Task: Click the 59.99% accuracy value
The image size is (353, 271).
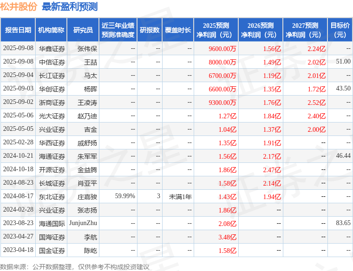Action: coord(125,196)
